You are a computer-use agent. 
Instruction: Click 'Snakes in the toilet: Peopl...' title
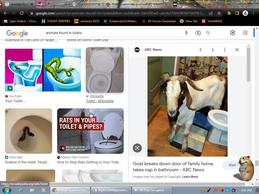coord(27,162)
